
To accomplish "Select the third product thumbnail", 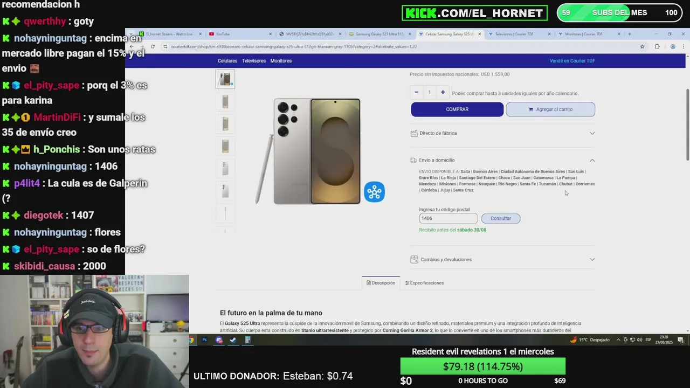I will [x=225, y=123].
